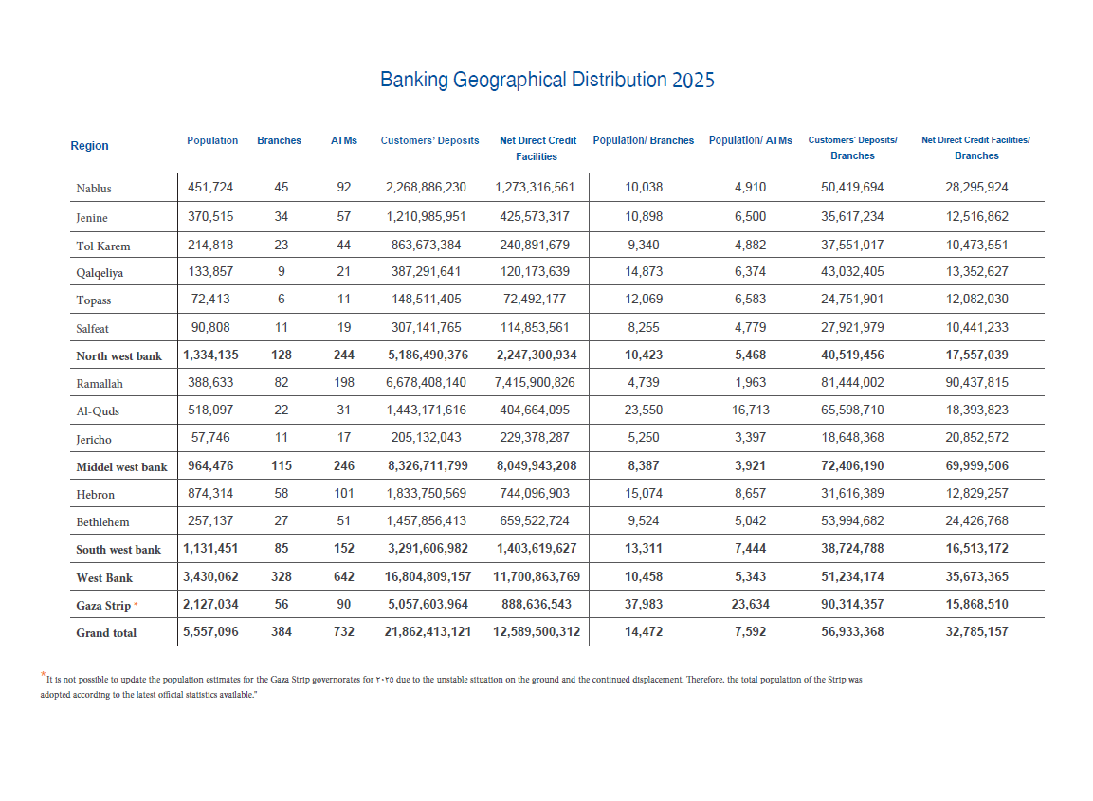Click the 'Customers' Deposits' column header

[x=429, y=140]
